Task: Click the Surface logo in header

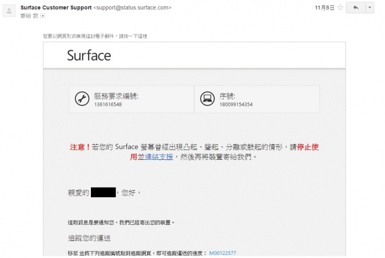Action: click(89, 55)
